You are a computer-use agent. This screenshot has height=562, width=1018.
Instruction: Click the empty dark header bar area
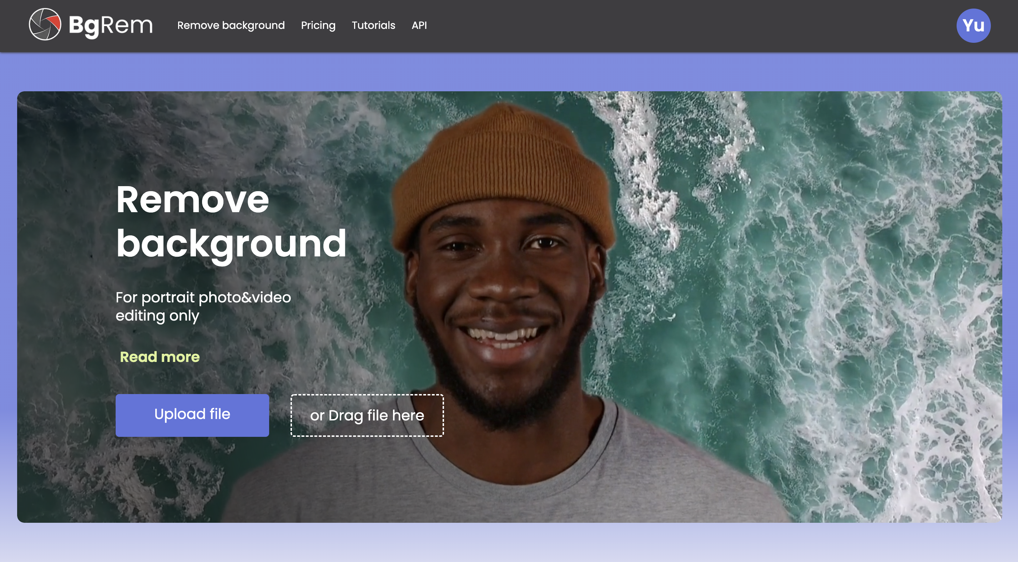[x=672, y=25]
